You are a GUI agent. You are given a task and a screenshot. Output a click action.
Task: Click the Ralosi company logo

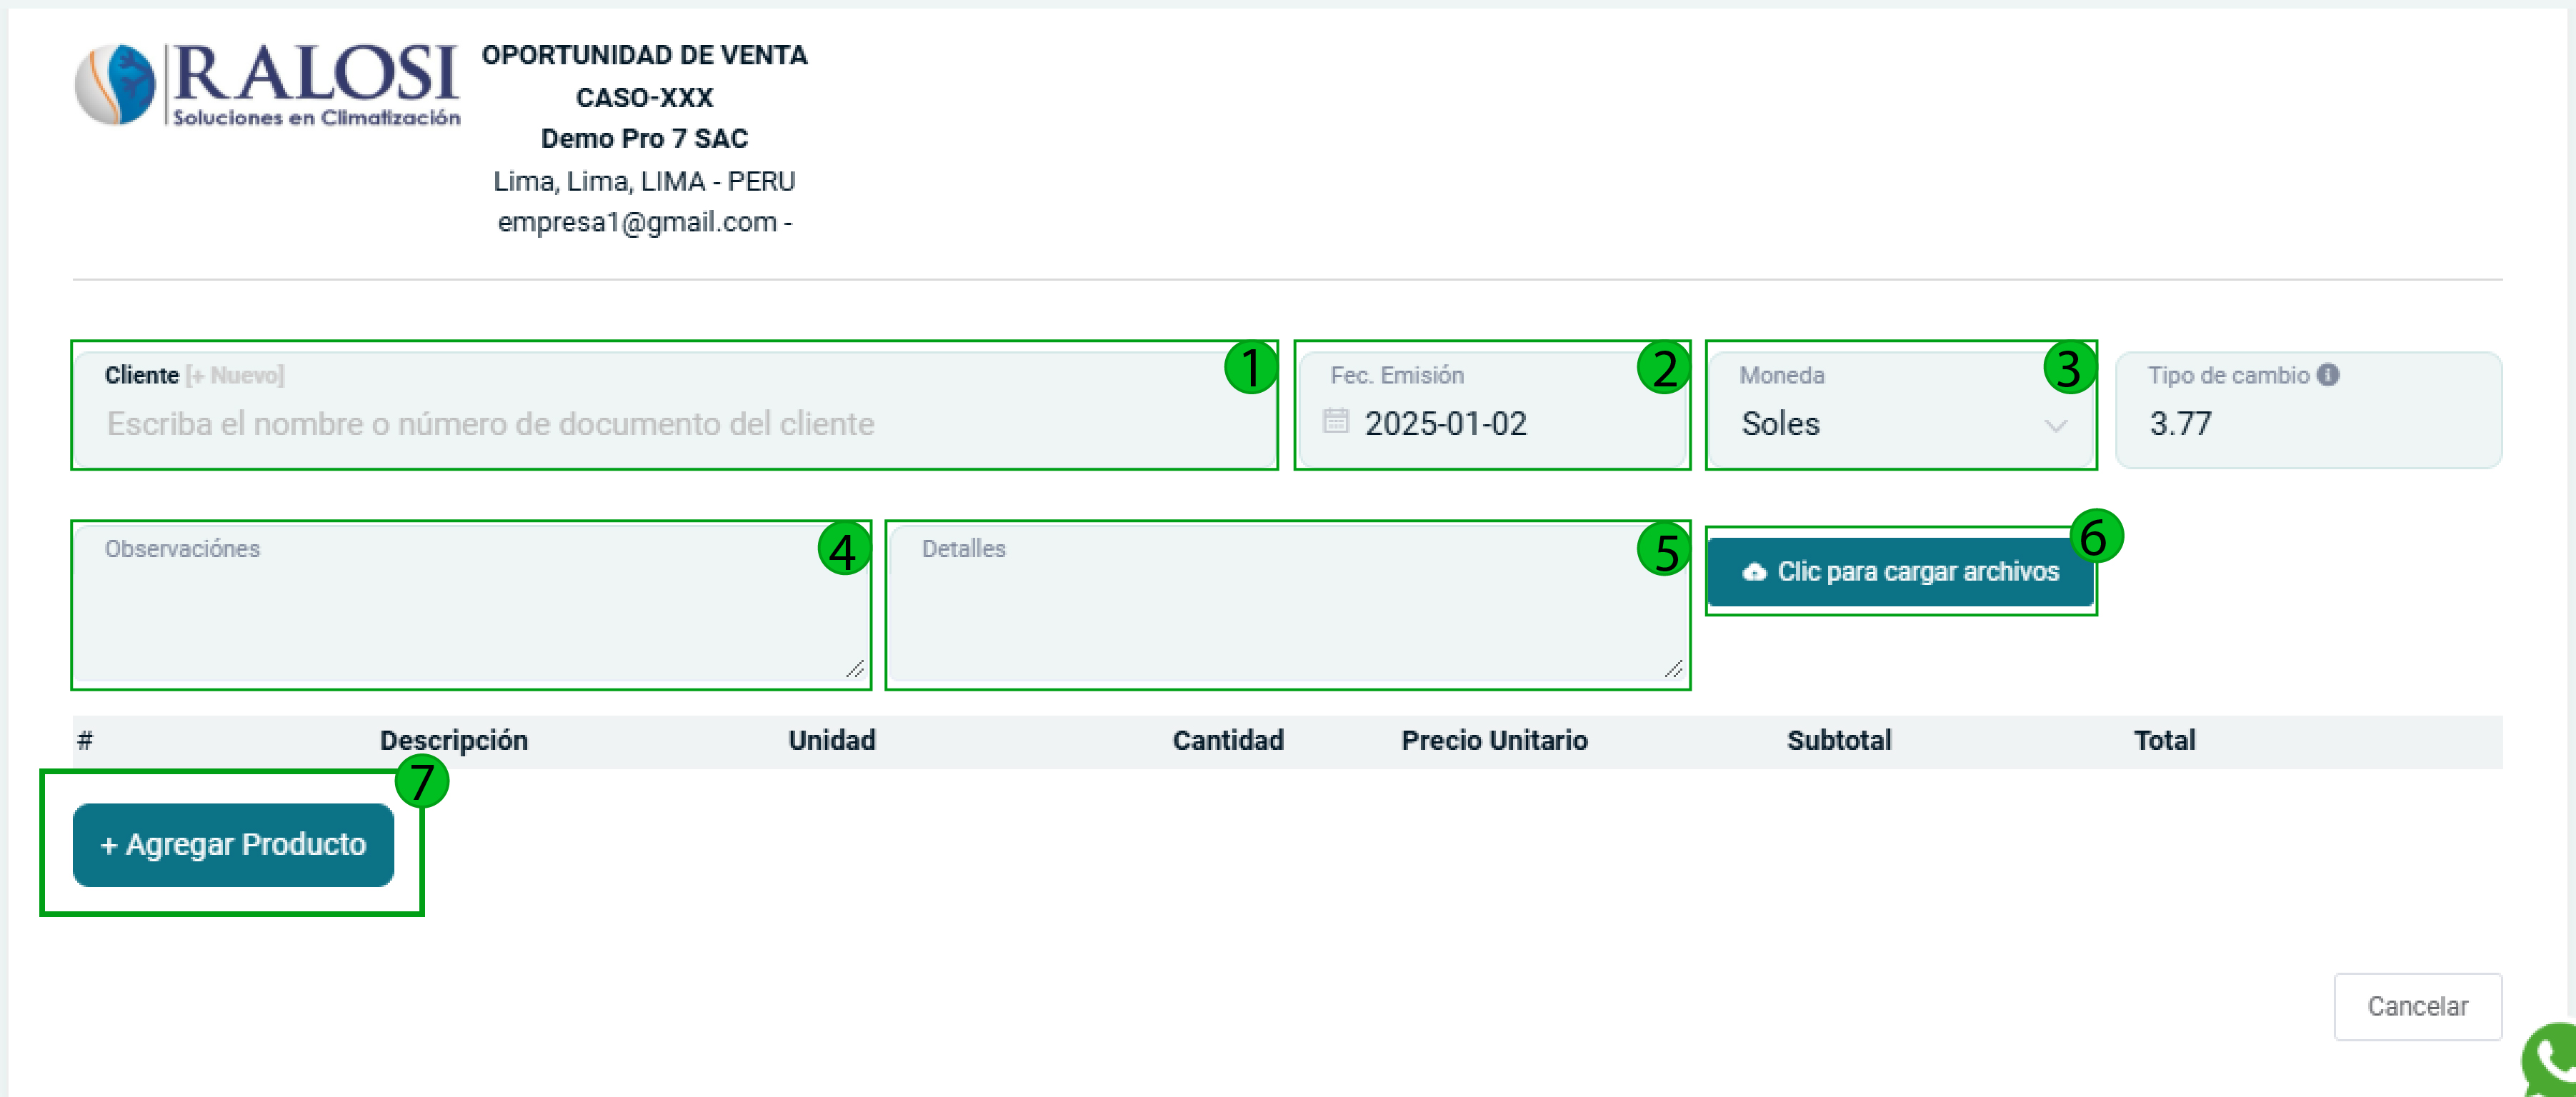coord(267,85)
